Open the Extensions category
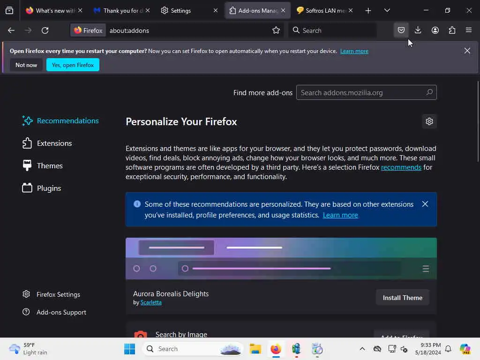480x360 pixels. click(47, 143)
